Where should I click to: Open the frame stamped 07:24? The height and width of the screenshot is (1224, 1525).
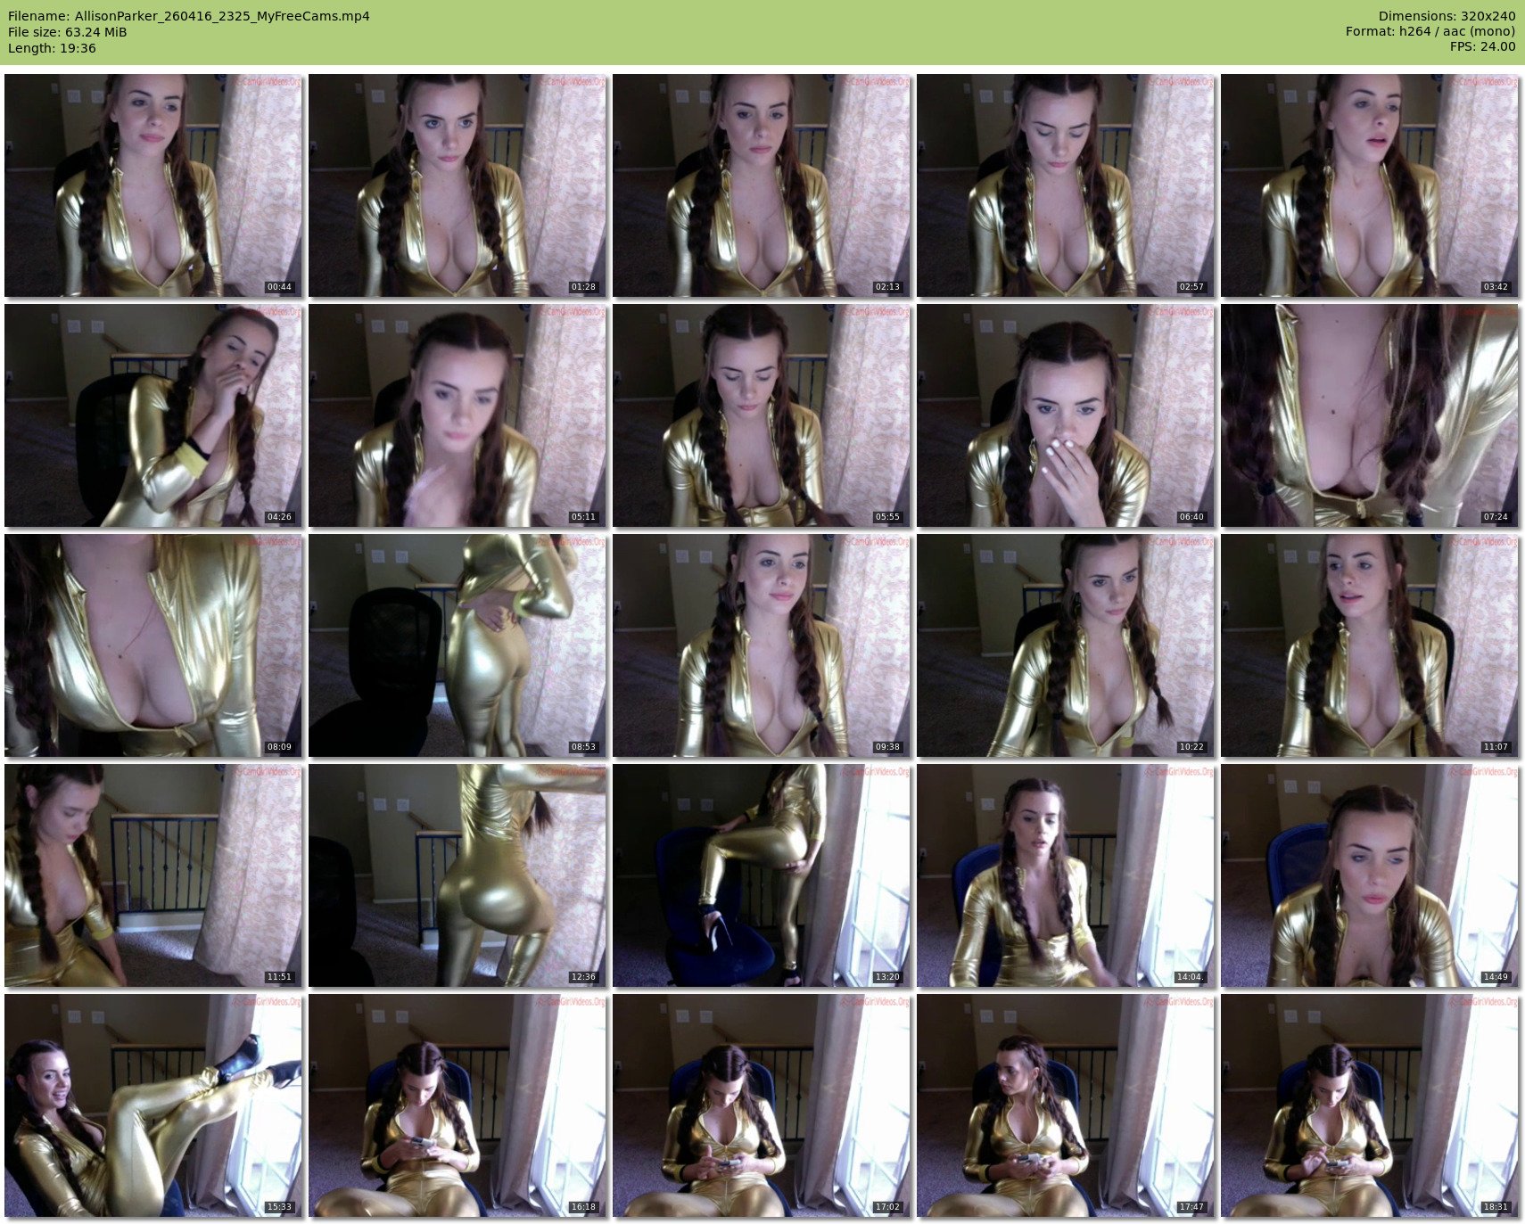[1370, 415]
